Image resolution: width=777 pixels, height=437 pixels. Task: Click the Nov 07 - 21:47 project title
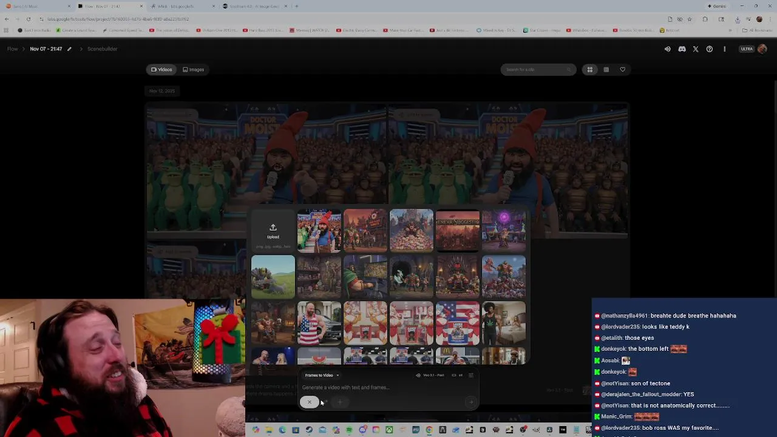click(46, 49)
